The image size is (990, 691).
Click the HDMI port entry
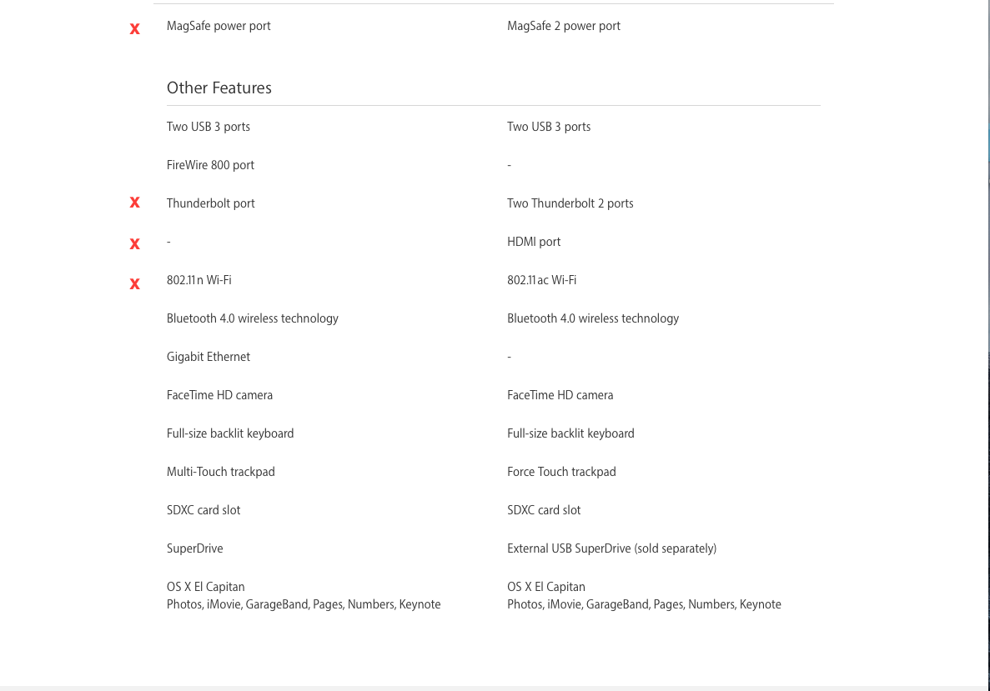tap(534, 242)
